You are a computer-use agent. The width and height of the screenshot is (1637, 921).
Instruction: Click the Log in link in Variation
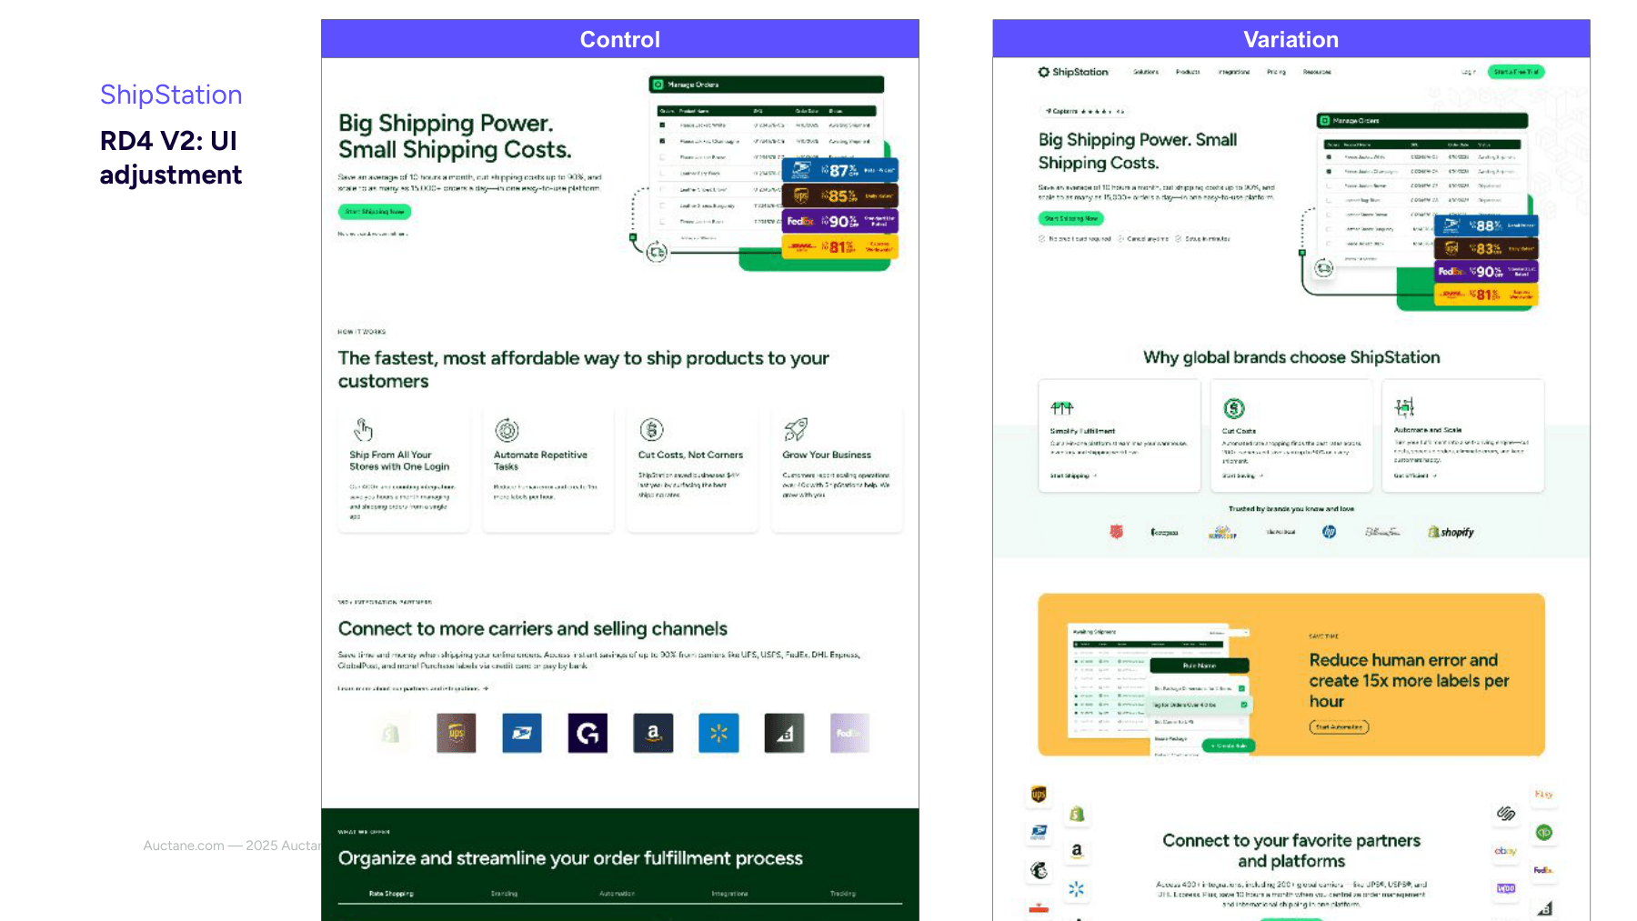point(1469,72)
